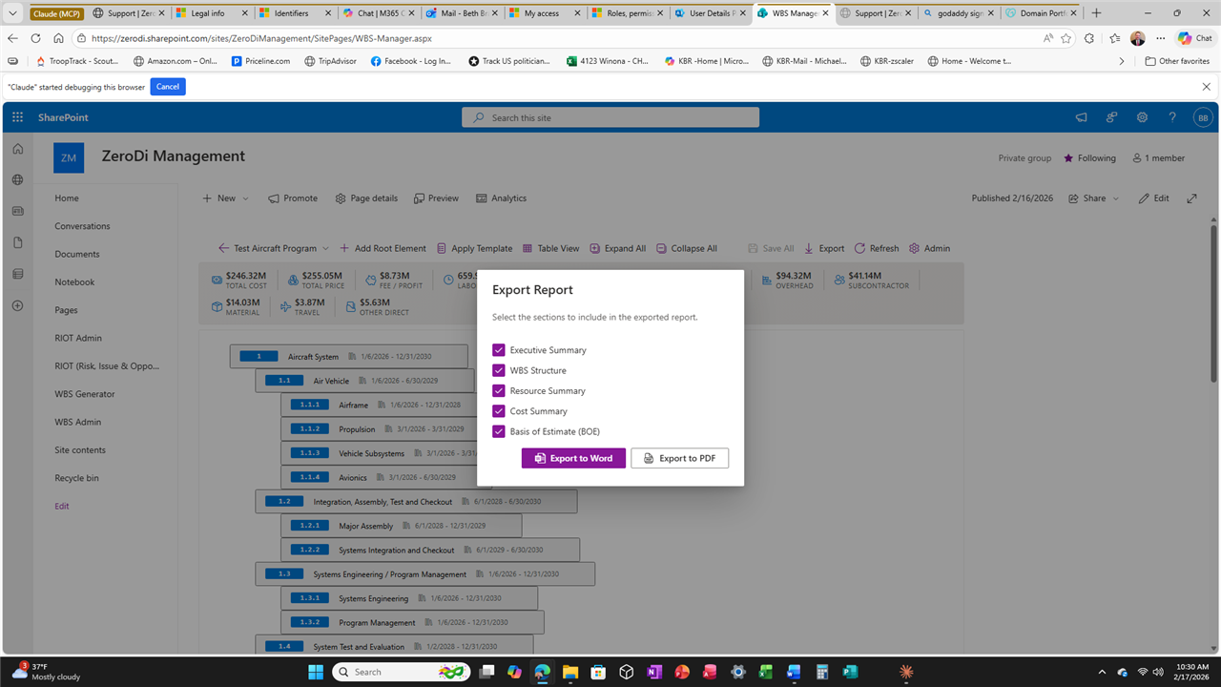Image resolution: width=1221 pixels, height=687 pixels.
Task: Open the Test Aircraft Program dropdown
Action: point(325,248)
